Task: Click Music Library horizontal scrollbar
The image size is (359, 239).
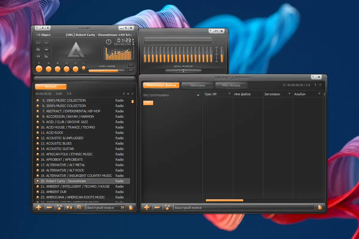Action: pos(225,200)
